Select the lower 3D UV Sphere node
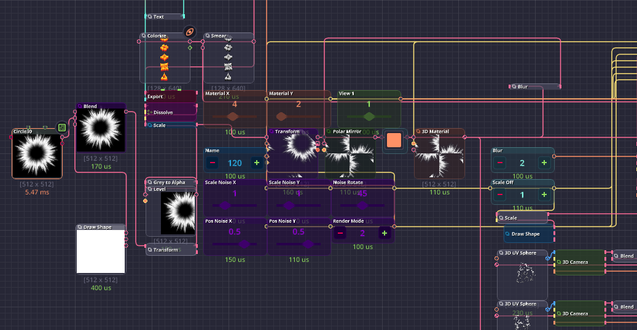Screen dimensions: 637x330 (522, 315)
